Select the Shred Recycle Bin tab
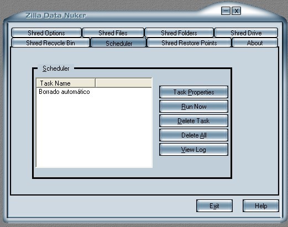Image resolution: width=288 pixels, height=227 pixels. coord(50,43)
